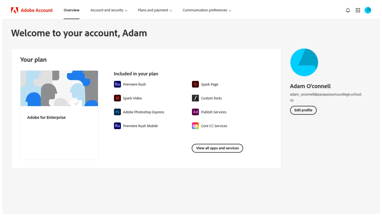Screen dimensions: 382x215
Task: Click the Core CC Services icon
Action: pyautogui.click(x=195, y=126)
